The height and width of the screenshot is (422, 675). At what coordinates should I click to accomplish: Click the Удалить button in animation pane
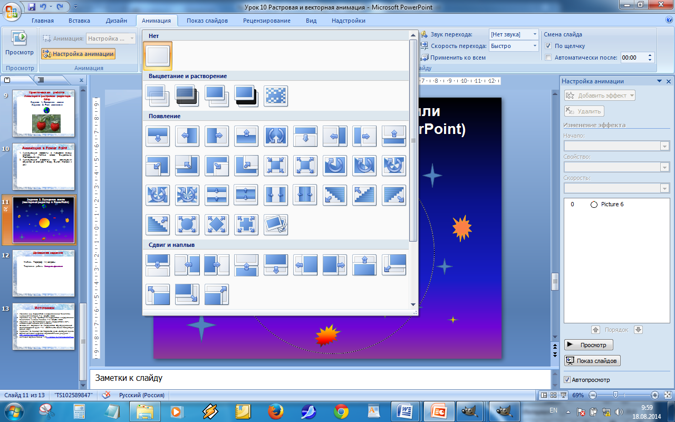pyautogui.click(x=584, y=111)
